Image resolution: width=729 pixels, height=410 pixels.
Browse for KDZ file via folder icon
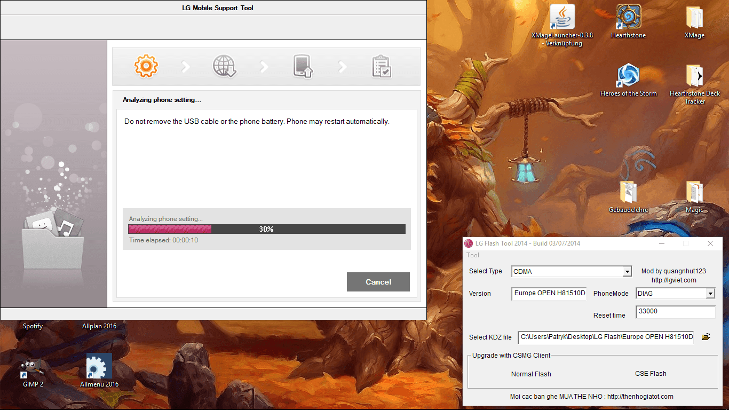coord(706,337)
